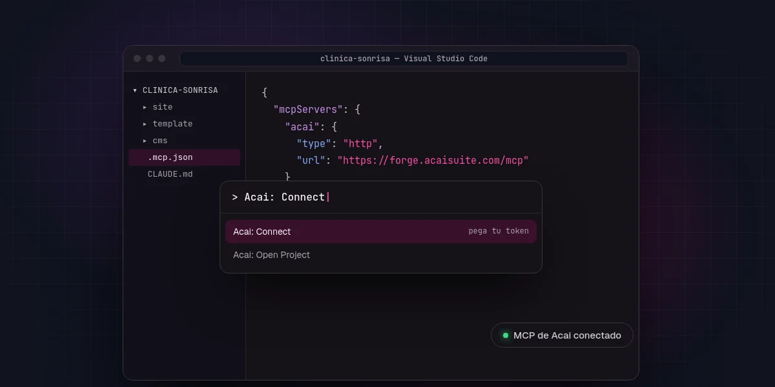Image resolution: width=775 pixels, height=387 pixels.
Task: Select the template folder name
Action: point(172,124)
